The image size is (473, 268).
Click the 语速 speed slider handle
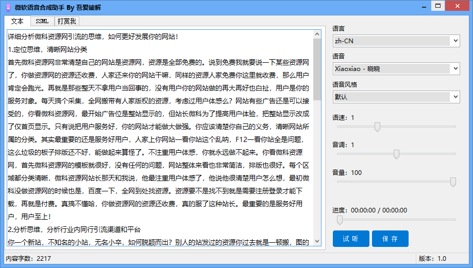point(377,127)
